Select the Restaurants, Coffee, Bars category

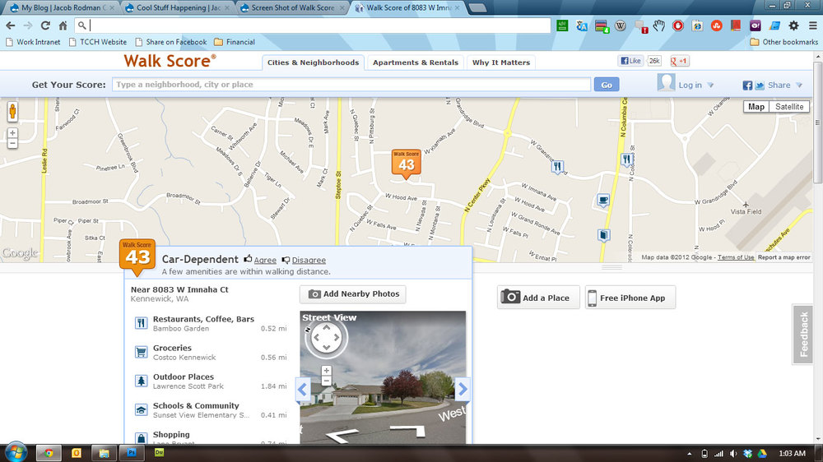(x=210, y=323)
